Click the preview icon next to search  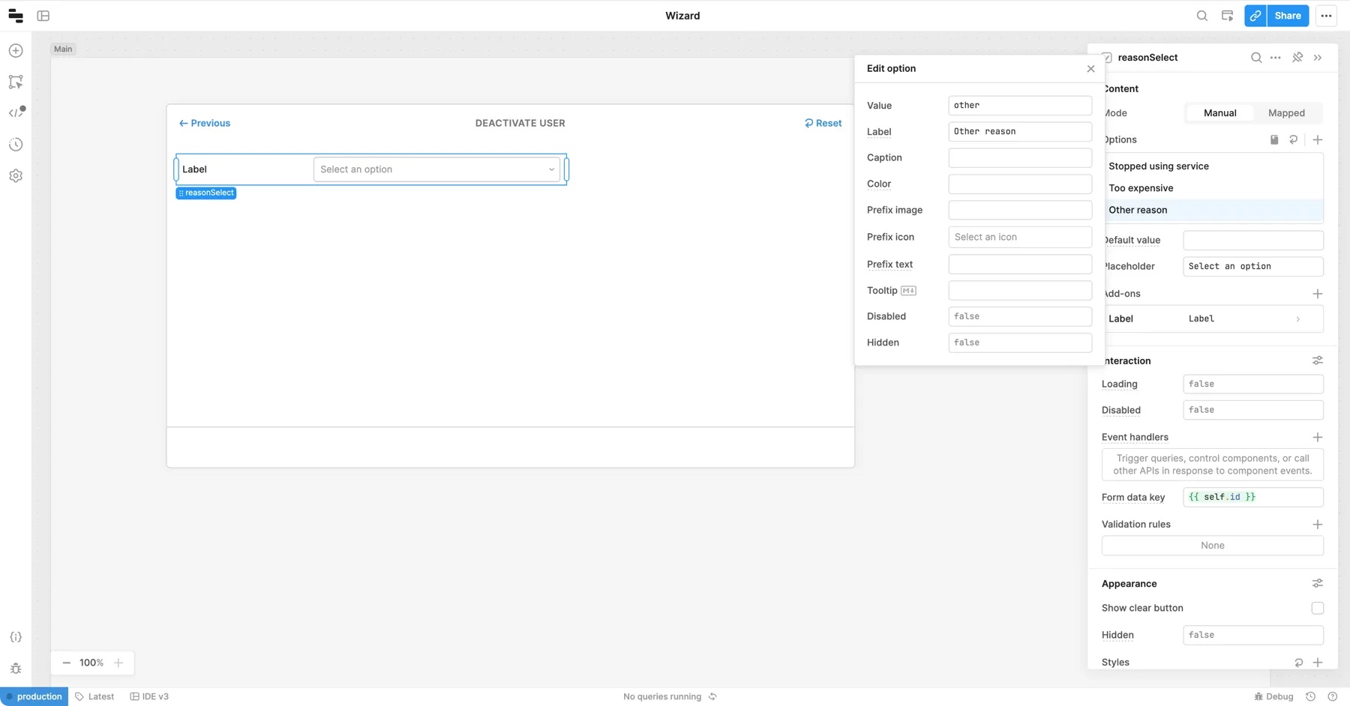pyautogui.click(x=1227, y=16)
